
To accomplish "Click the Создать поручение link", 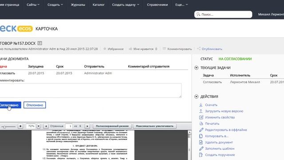I will tap(220, 155).
